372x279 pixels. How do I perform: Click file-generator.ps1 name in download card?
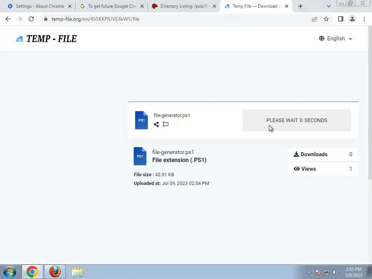tap(172, 115)
